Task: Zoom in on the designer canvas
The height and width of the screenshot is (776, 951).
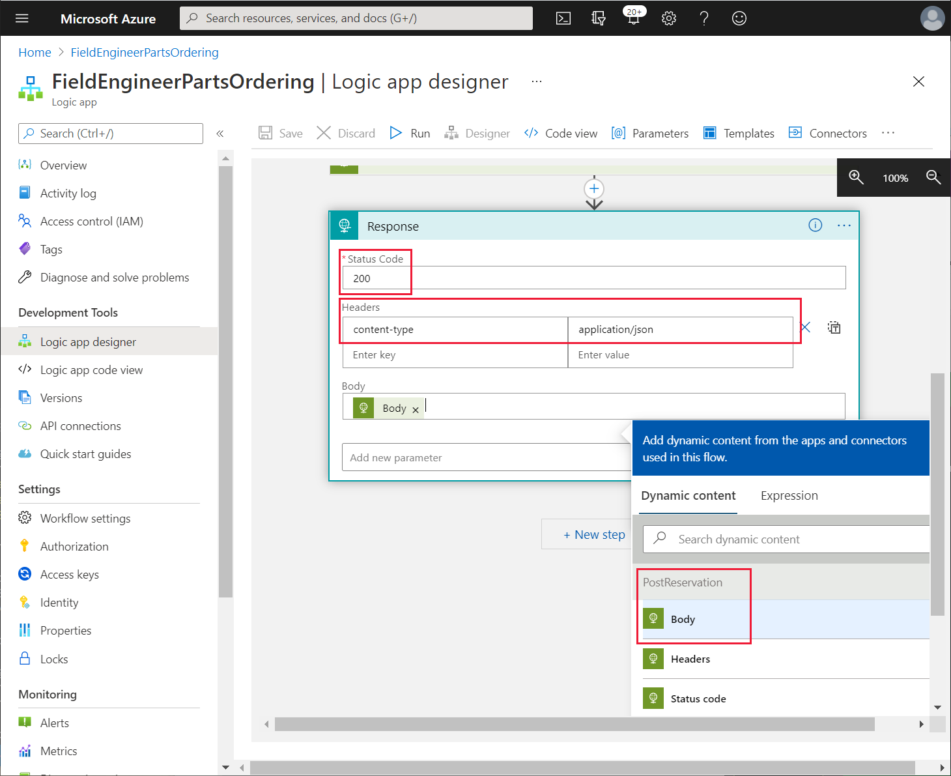Action: [x=856, y=177]
